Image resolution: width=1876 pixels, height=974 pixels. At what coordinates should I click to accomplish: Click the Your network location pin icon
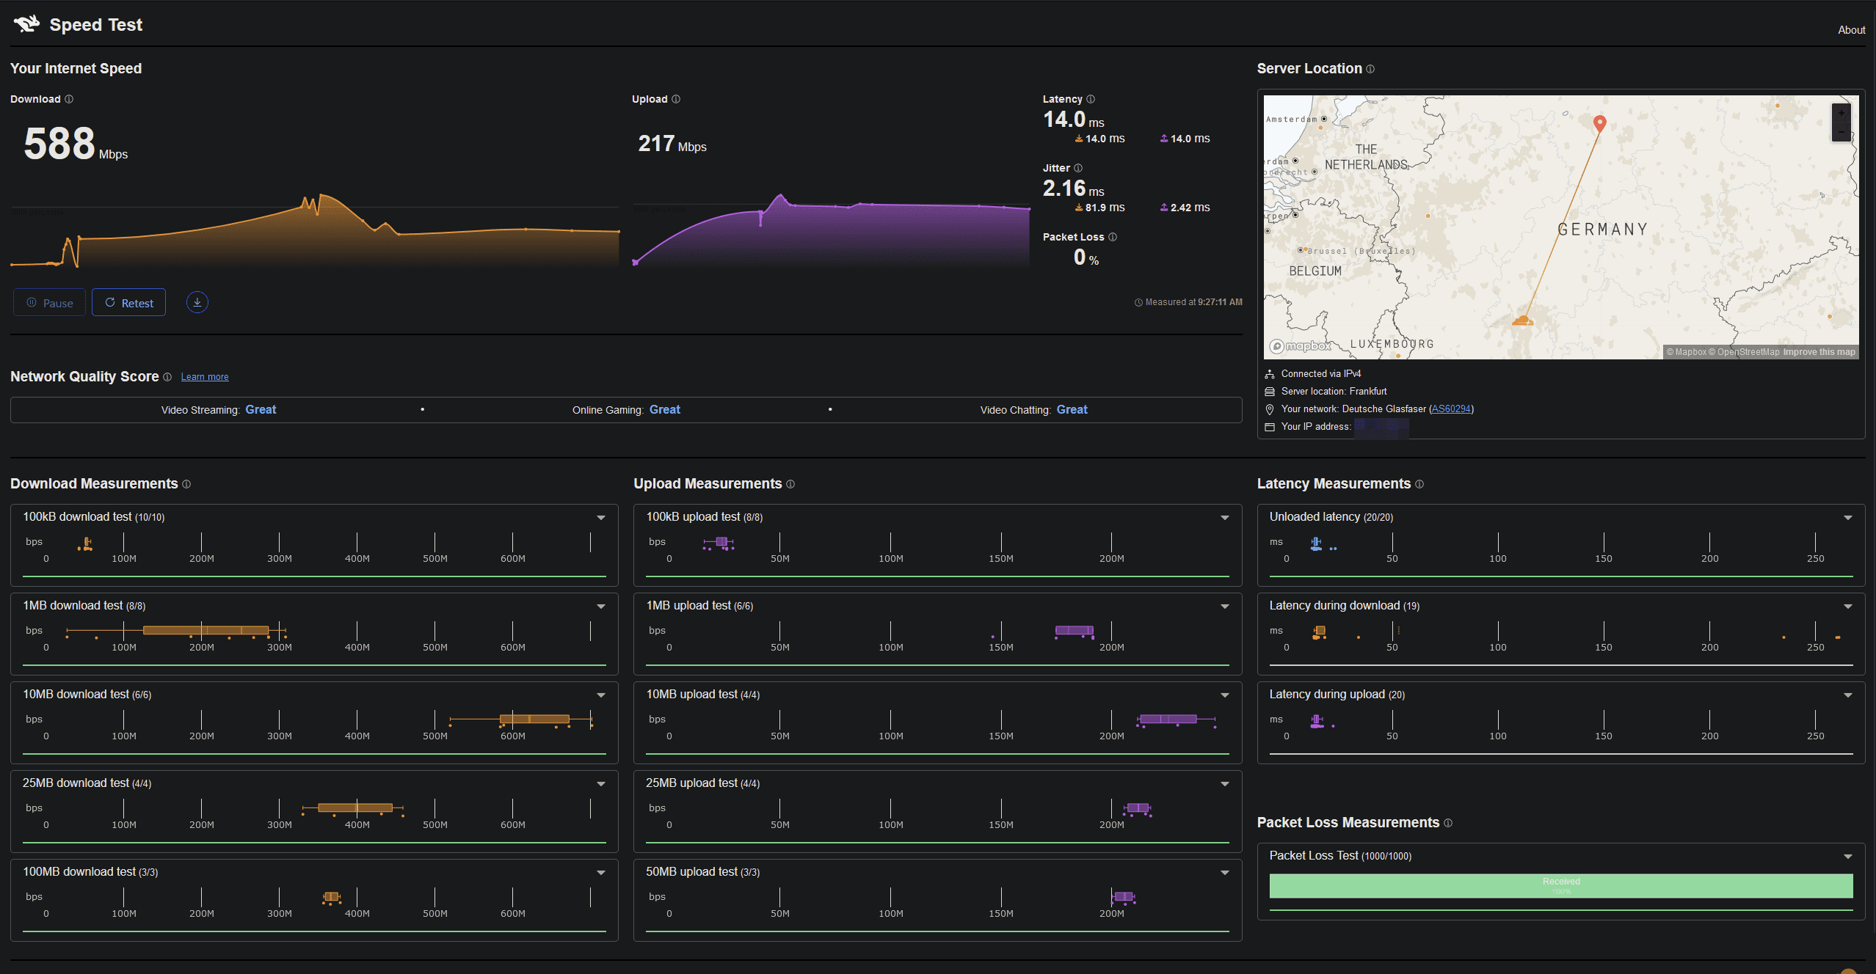[1270, 409]
